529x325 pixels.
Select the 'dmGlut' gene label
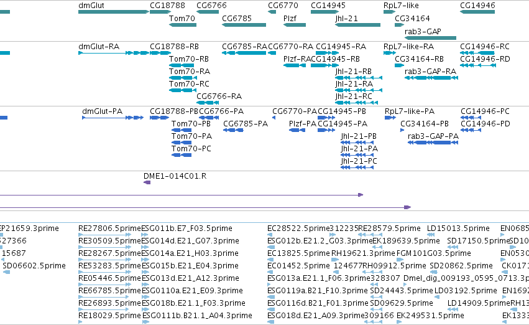91,6
